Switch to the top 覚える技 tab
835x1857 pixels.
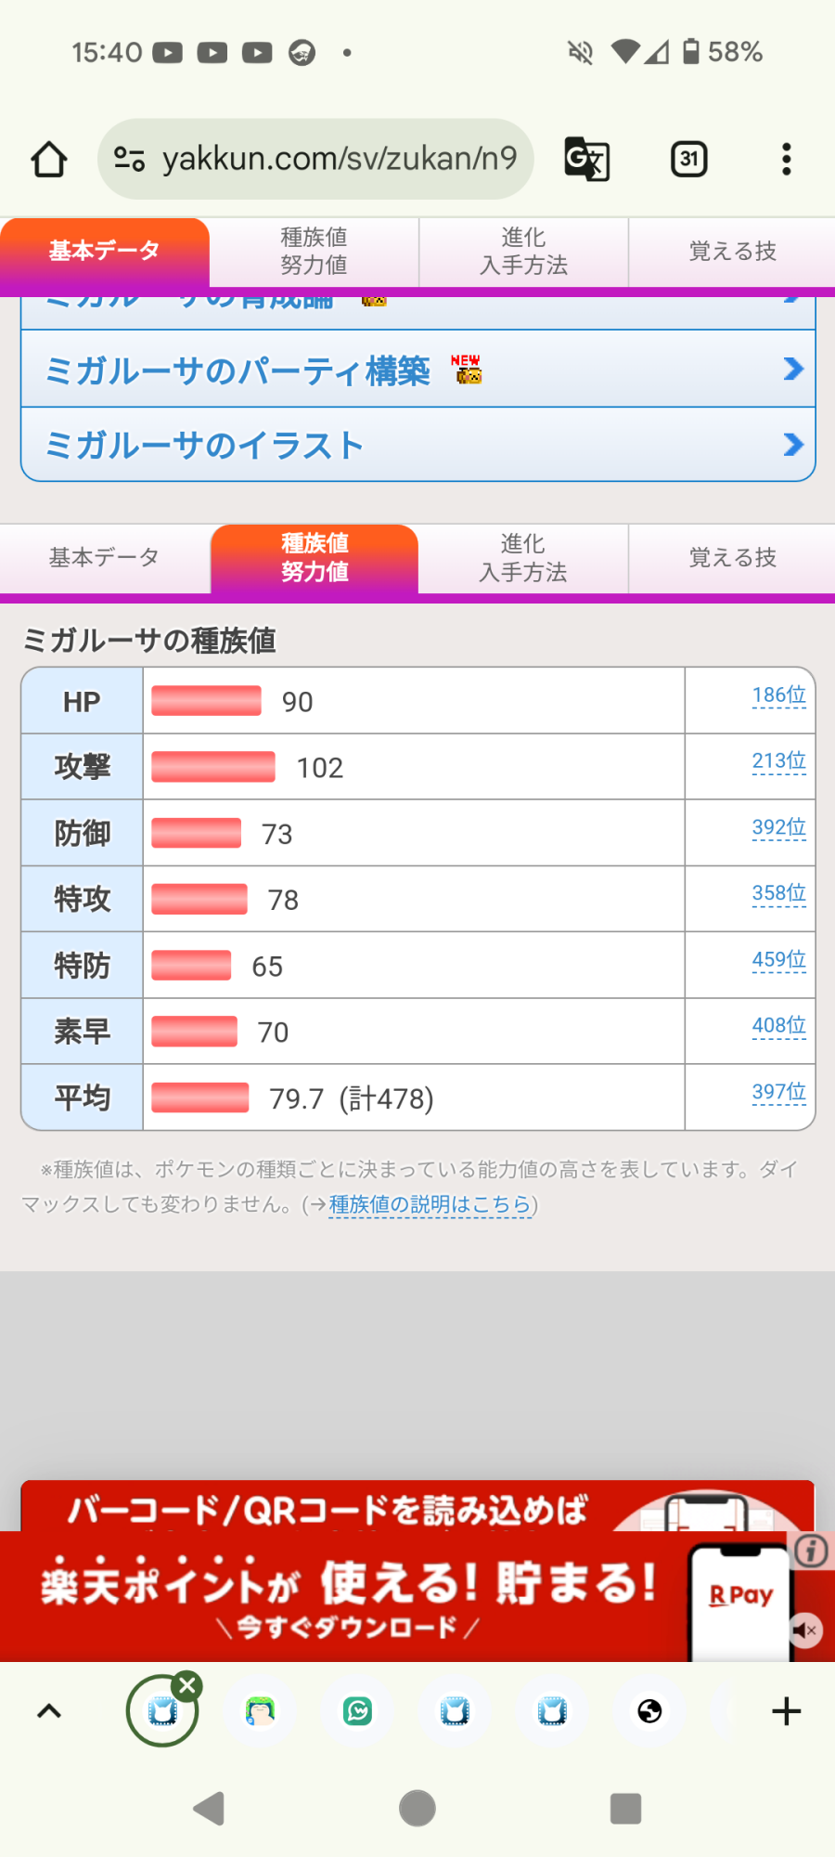coord(732,252)
